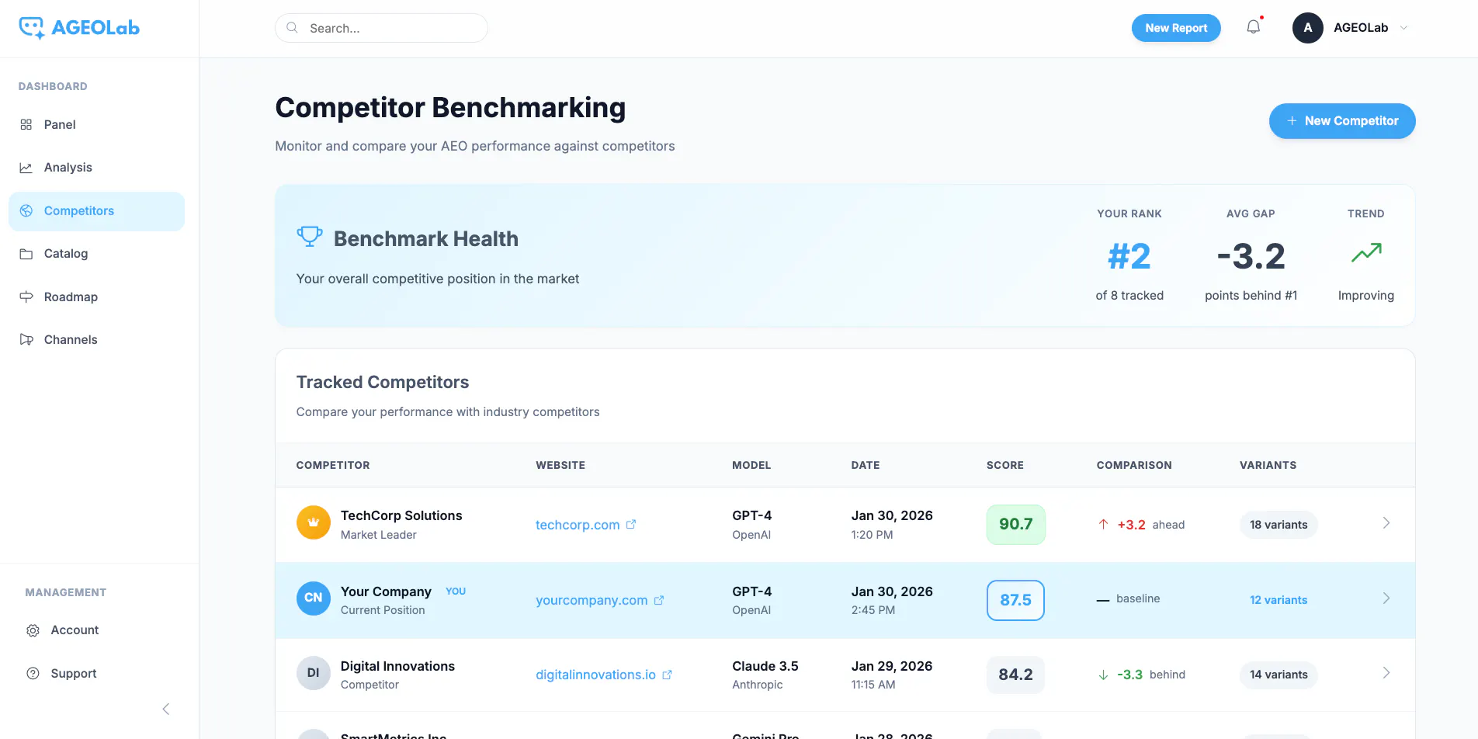Viewport: 1478px width, 739px height.
Task: Select Competitors in the sidebar
Action: tap(97, 211)
